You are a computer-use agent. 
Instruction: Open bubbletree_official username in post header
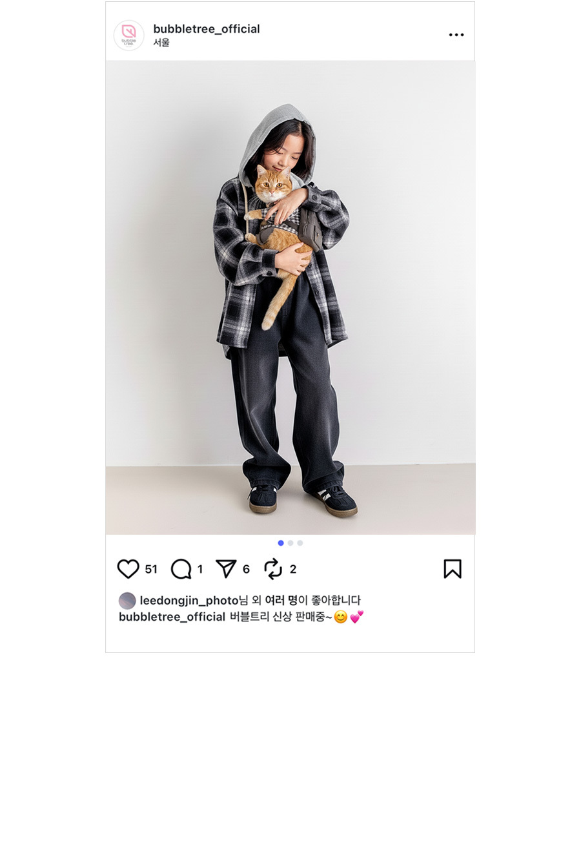(207, 28)
